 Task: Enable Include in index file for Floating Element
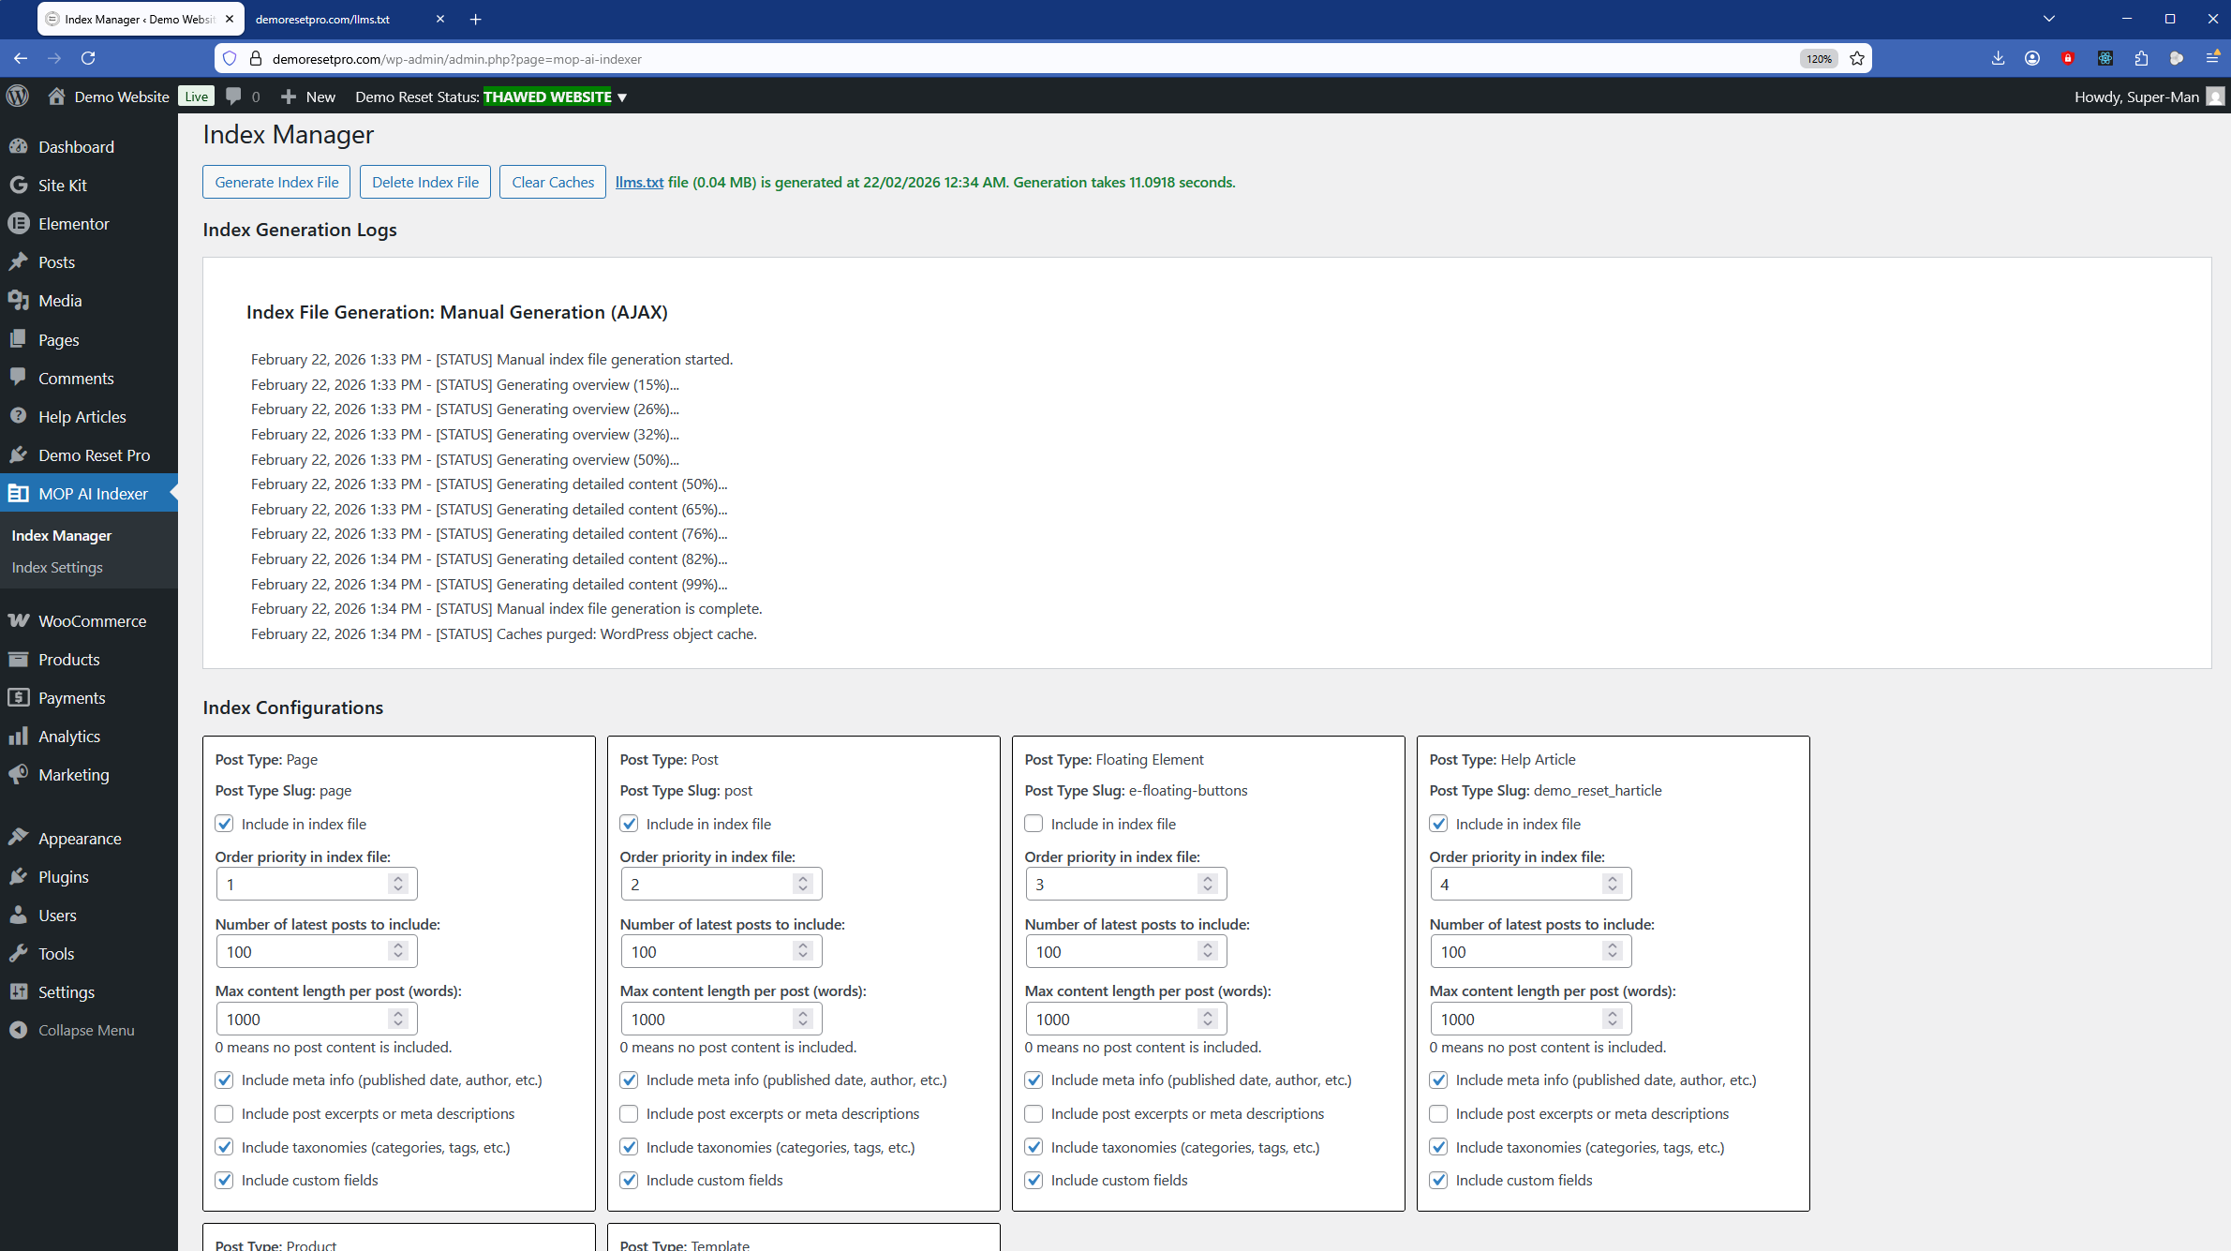(x=1034, y=824)
